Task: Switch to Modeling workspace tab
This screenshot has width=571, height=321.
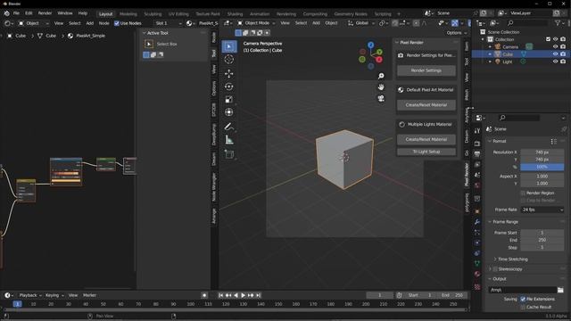Action: (x=128, y=14)
